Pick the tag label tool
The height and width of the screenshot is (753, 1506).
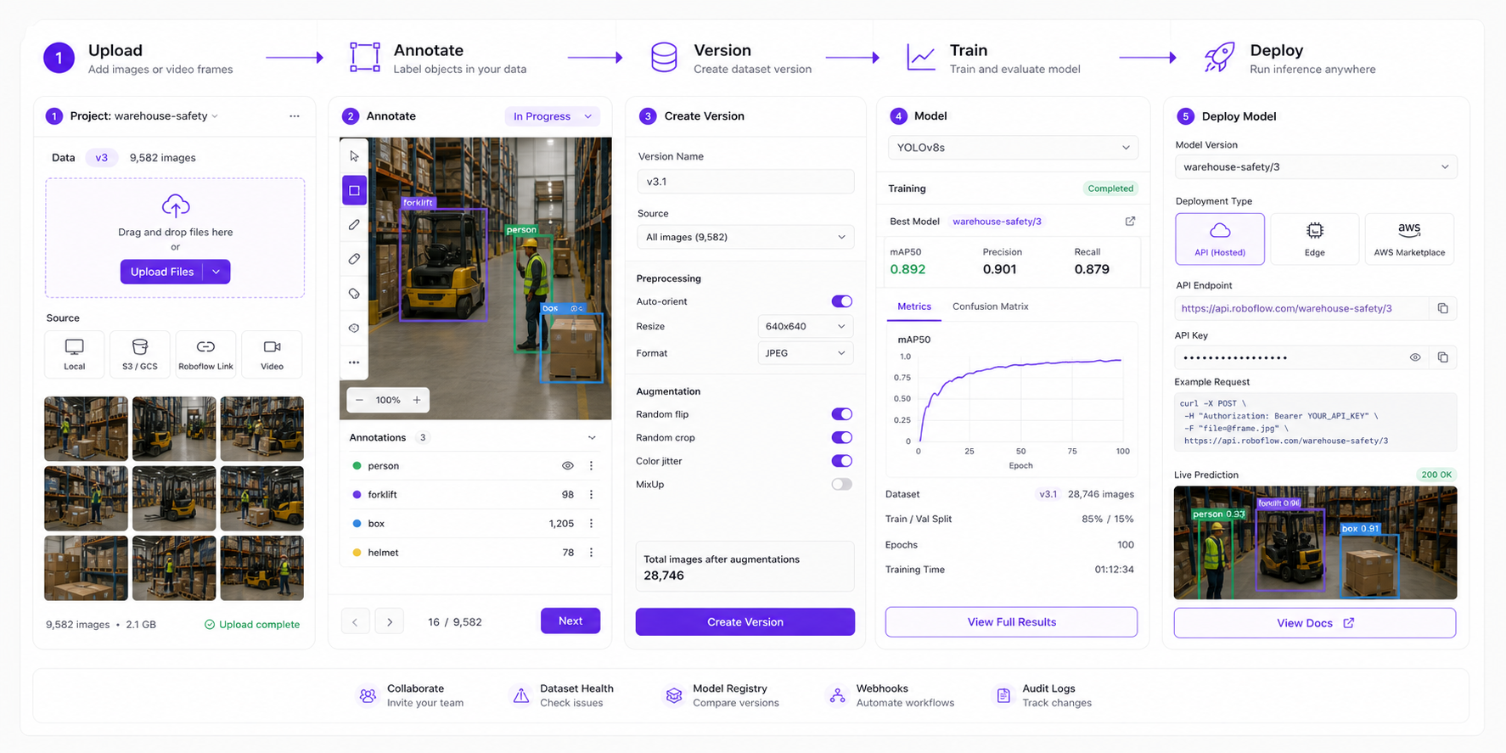point(354,294)
